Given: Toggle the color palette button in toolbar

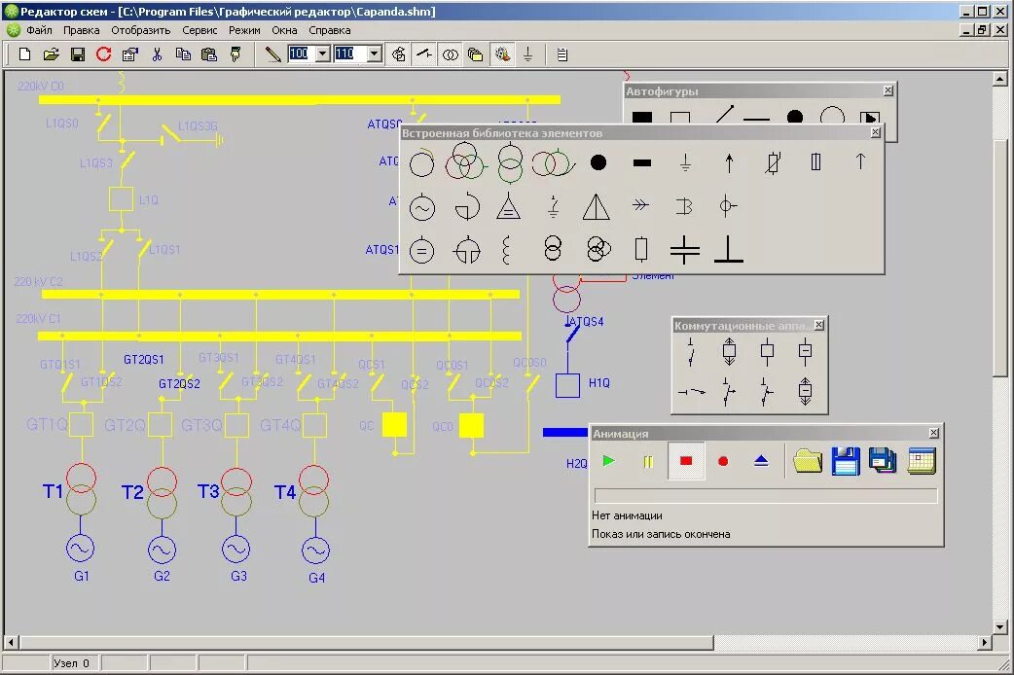Looking at the screenshot, I should 502,54.
